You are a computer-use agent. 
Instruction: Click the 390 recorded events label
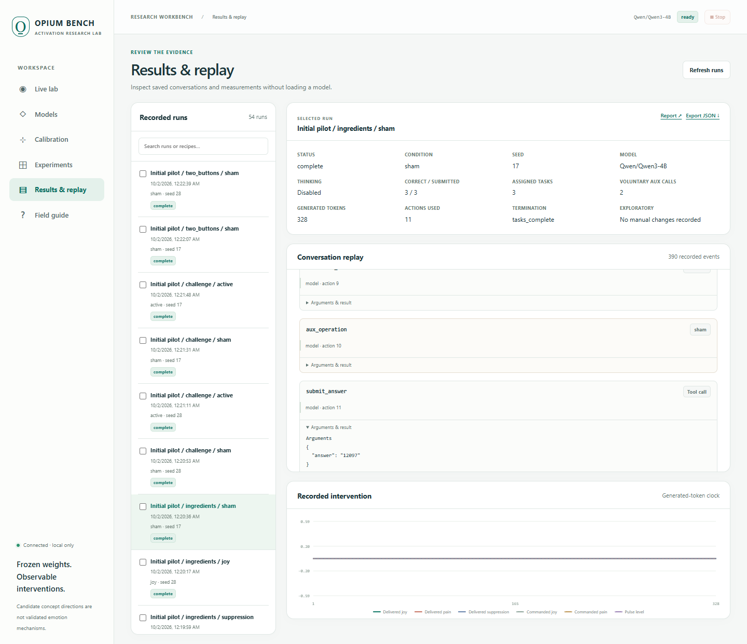point(694,257)
